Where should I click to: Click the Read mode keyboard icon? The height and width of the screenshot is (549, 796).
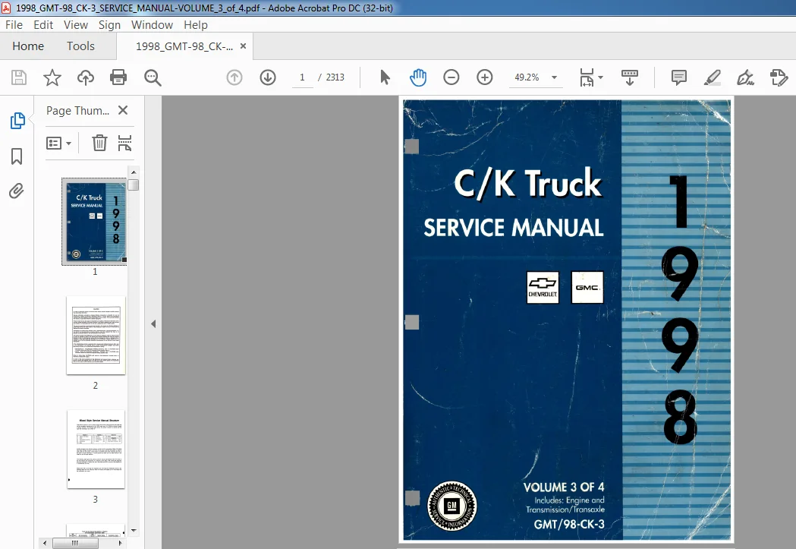tap(630, 77)
